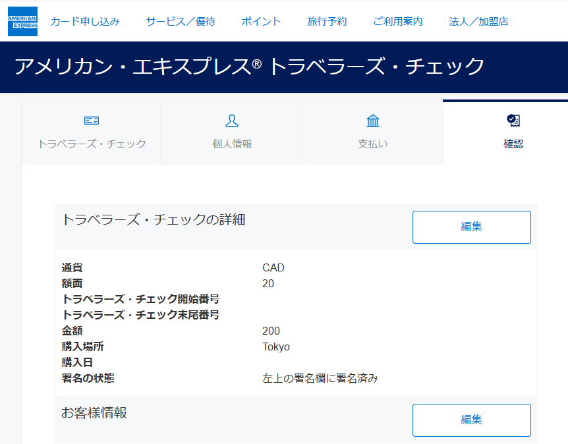
Task: Click the bank icon for 支払い
Action: (373, 121)
